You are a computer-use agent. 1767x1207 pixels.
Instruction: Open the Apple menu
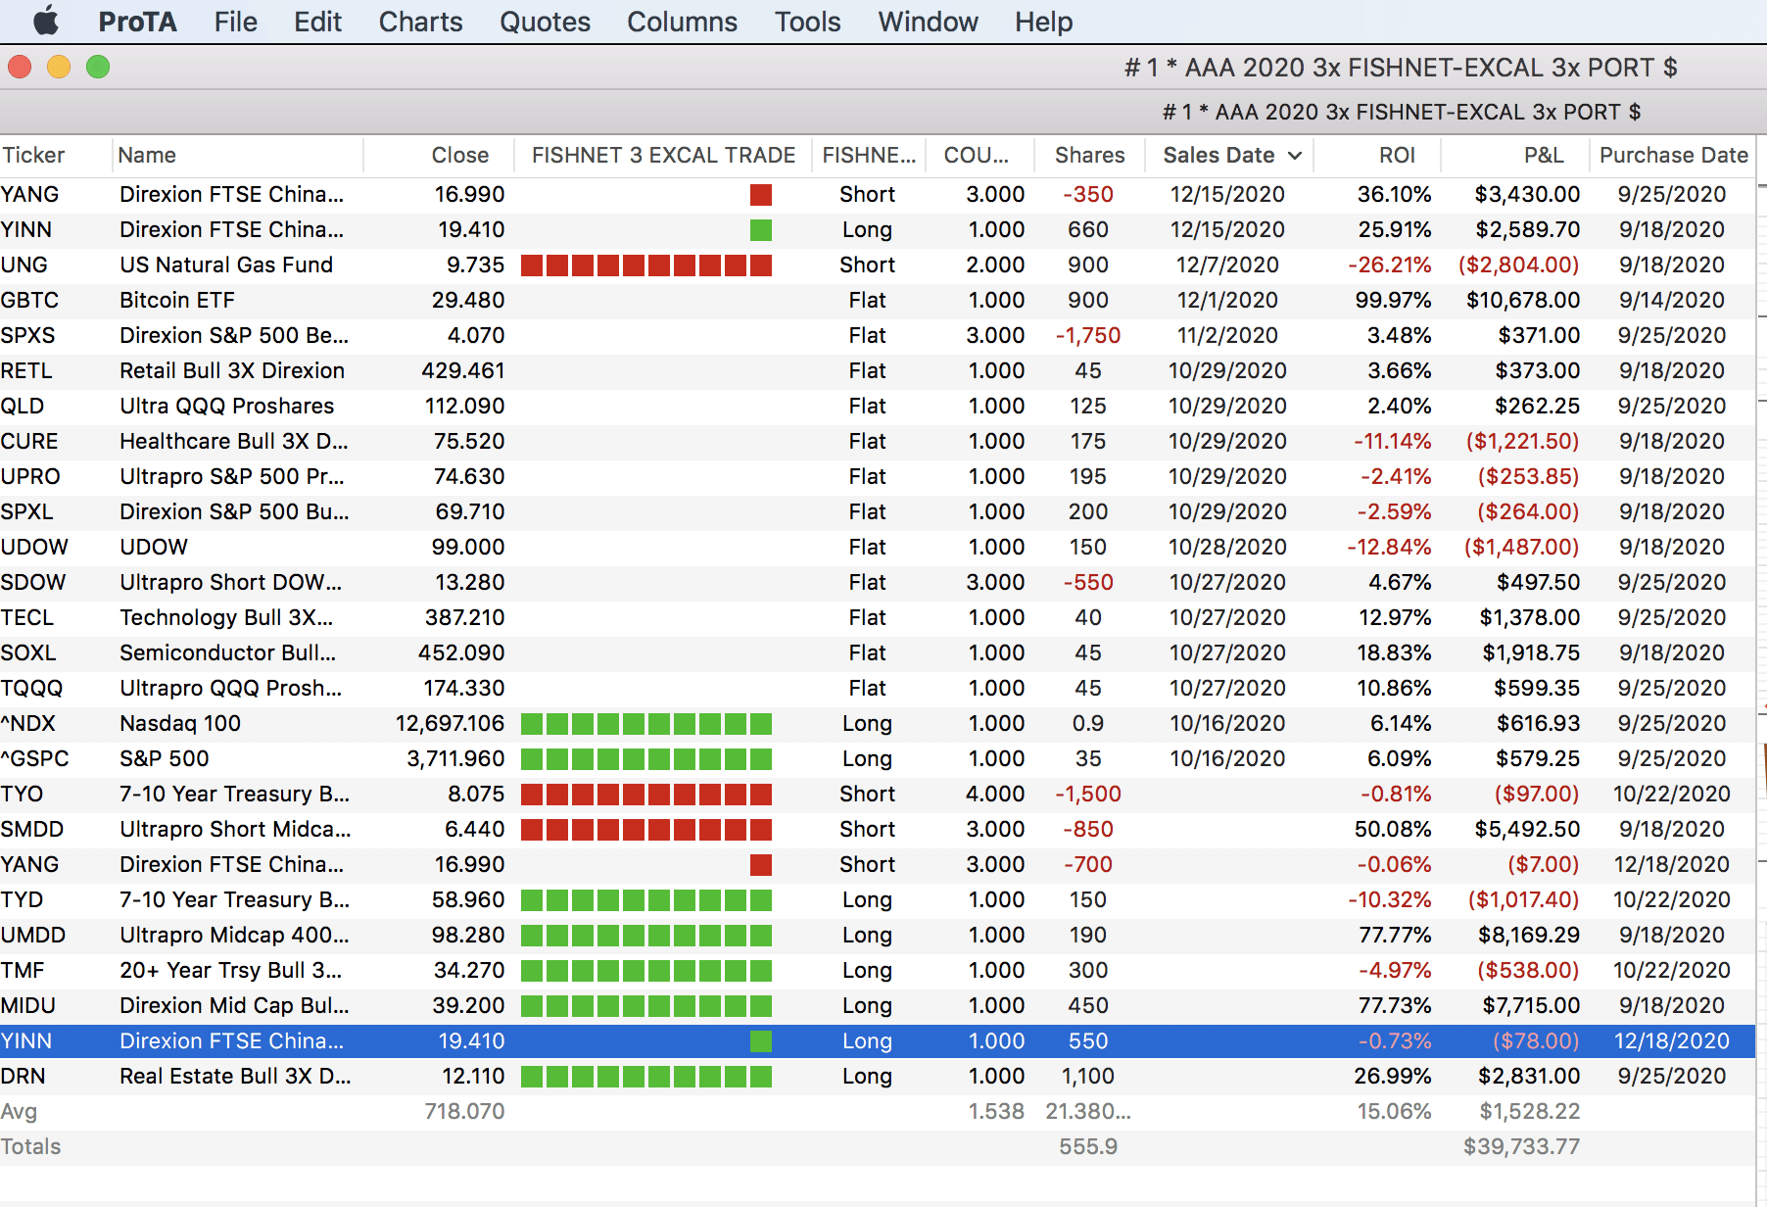pos(46,22)
